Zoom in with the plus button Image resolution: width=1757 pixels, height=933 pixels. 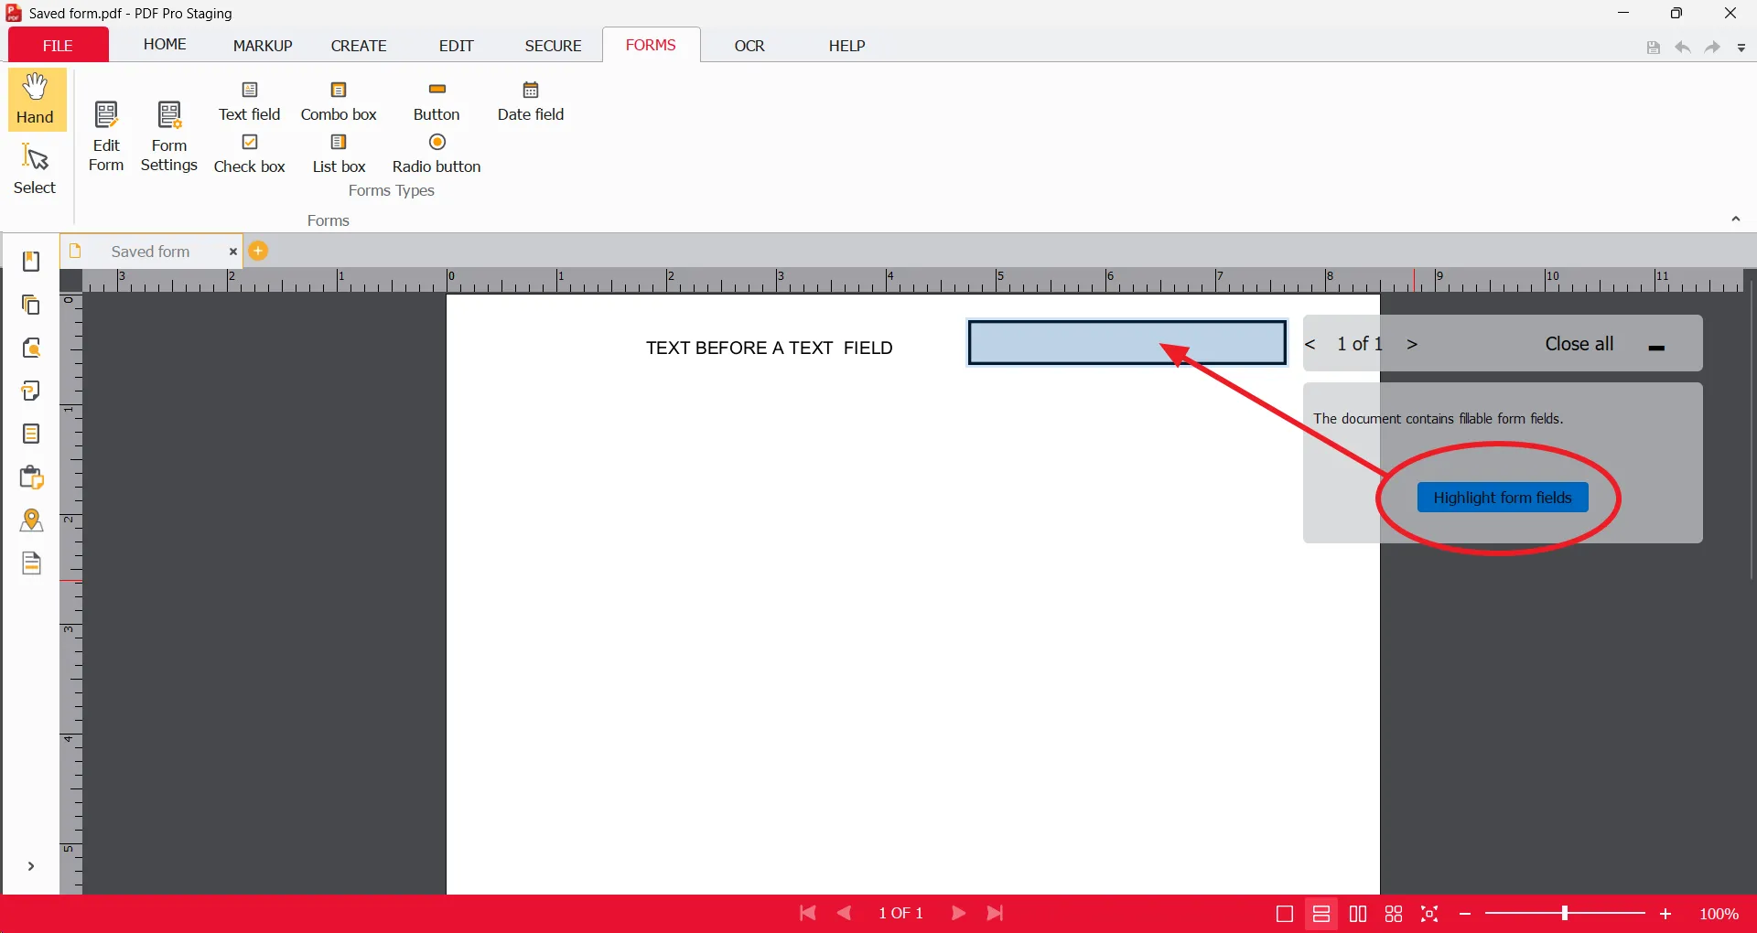coord(1665,914)
